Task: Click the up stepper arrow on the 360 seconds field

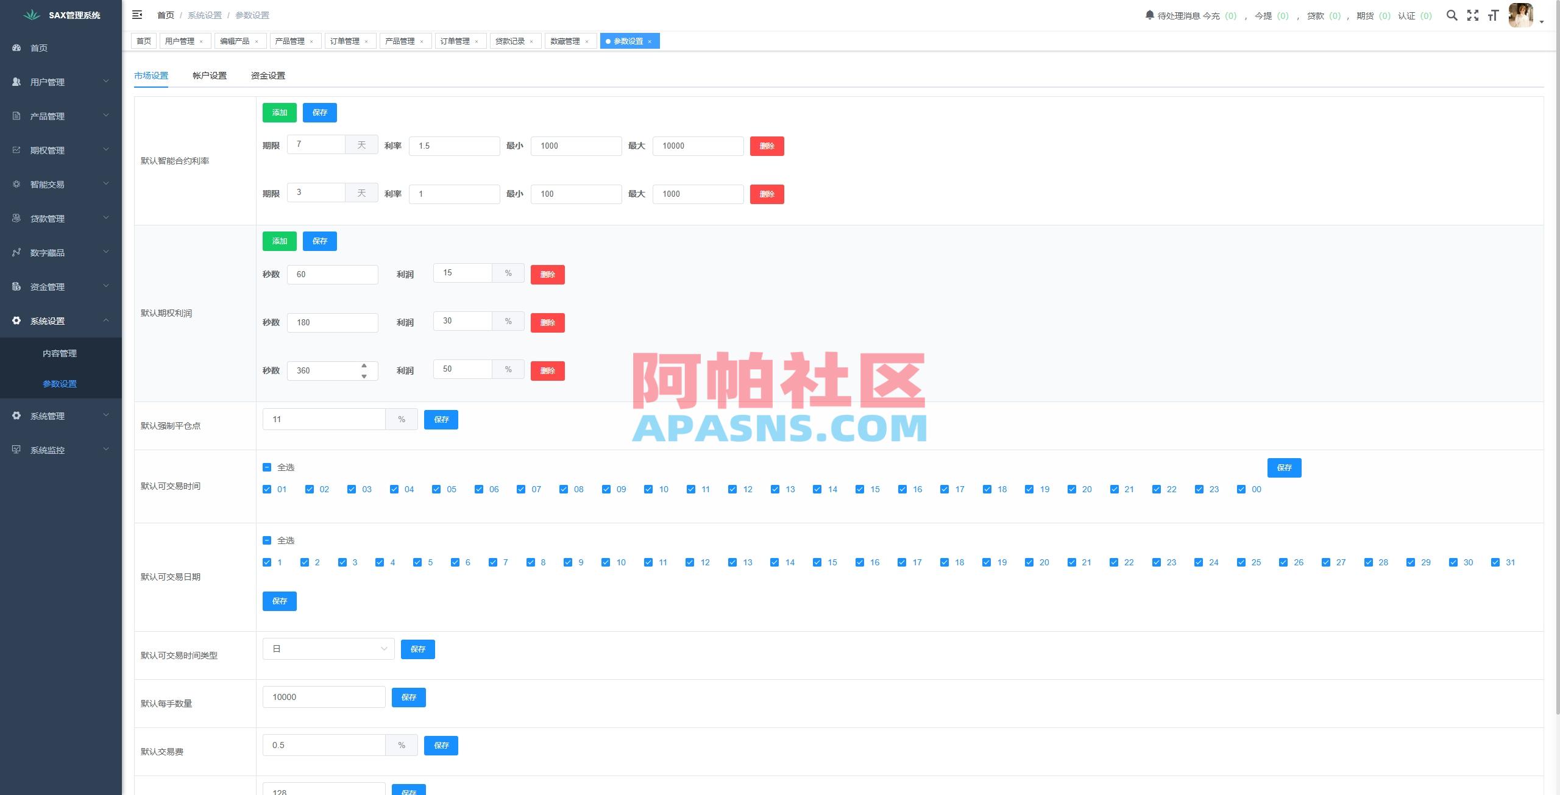Action: point(364,366)
